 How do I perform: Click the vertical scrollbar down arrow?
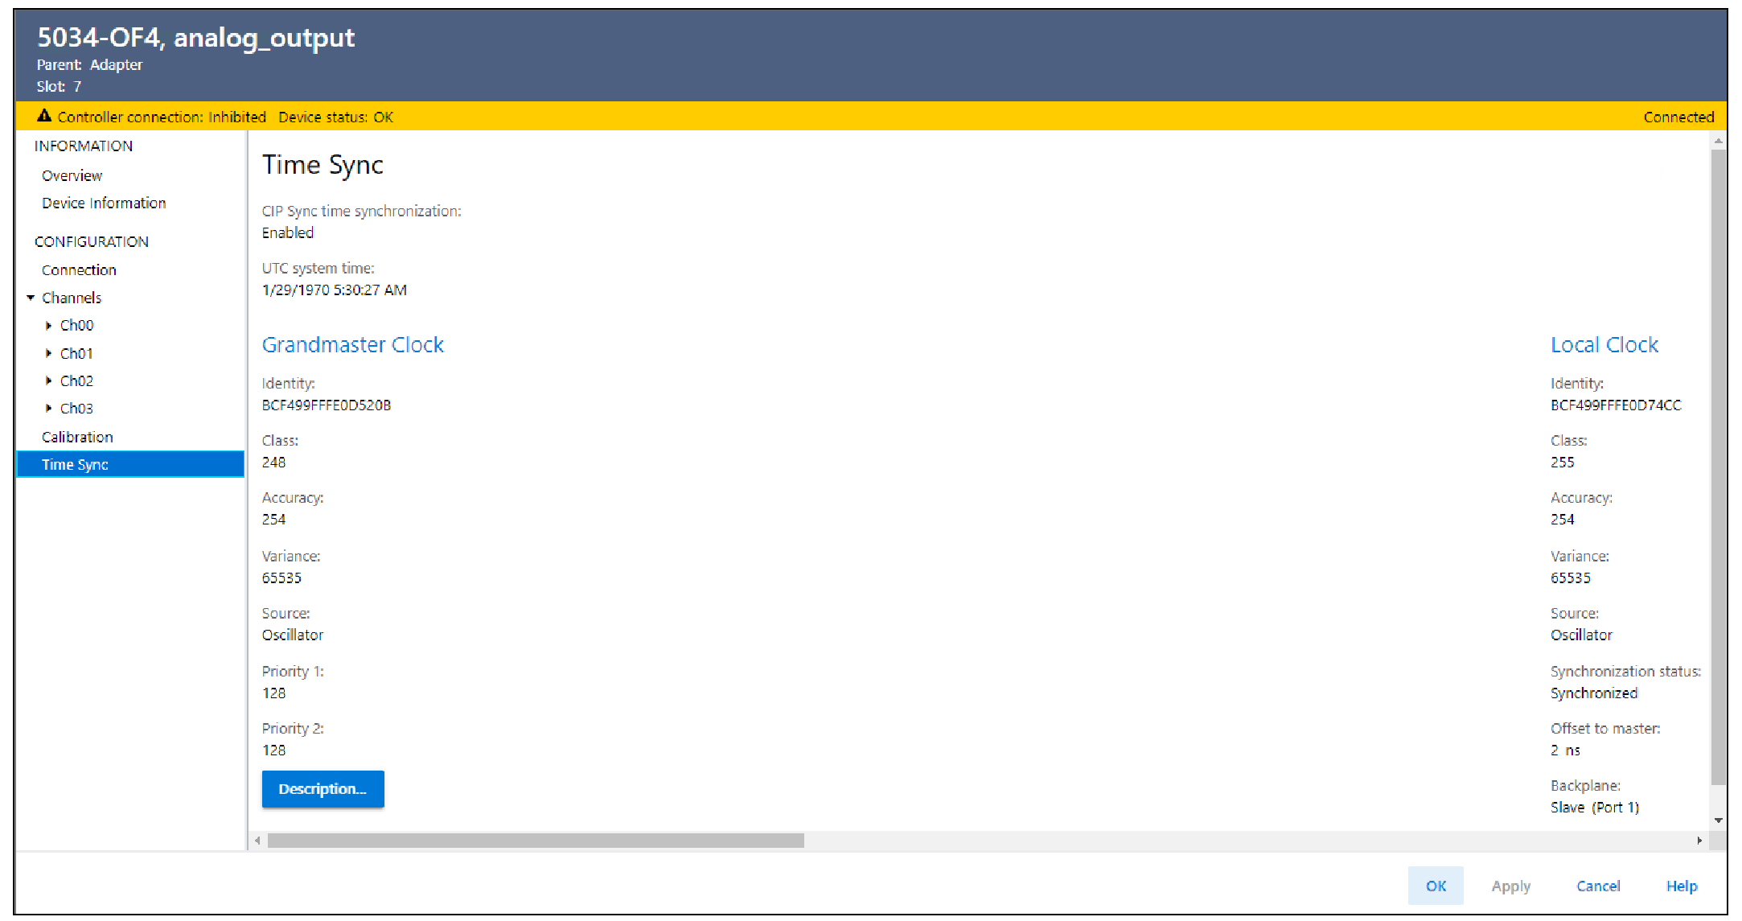[x=1719, y=820]
